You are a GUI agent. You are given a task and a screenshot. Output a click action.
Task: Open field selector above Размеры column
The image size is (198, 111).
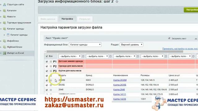coord(153,56)
